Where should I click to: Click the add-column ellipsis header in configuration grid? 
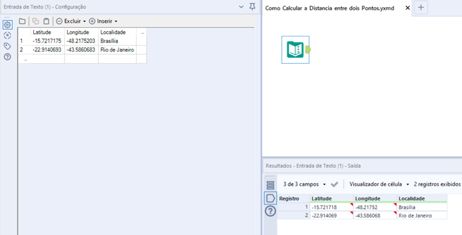[141, 33]
